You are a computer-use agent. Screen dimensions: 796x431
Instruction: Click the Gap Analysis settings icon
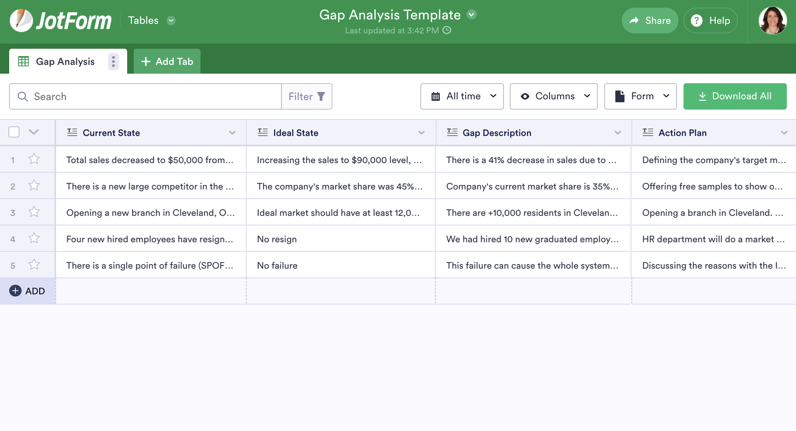point(113,61)
